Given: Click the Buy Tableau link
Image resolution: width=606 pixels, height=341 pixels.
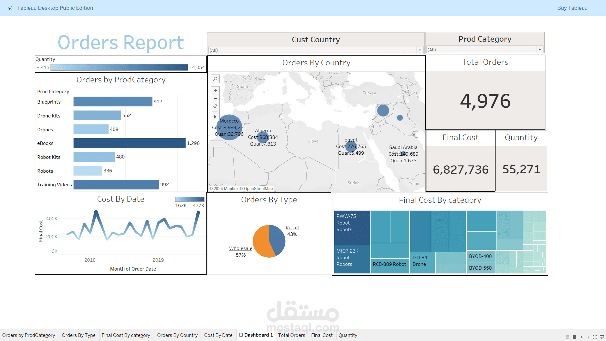Looking at the screenshot, I should 572,8.
